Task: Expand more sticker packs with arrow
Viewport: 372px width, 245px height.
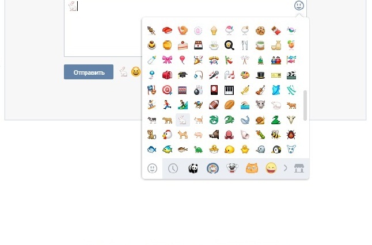Action: (x=285, y=169)
